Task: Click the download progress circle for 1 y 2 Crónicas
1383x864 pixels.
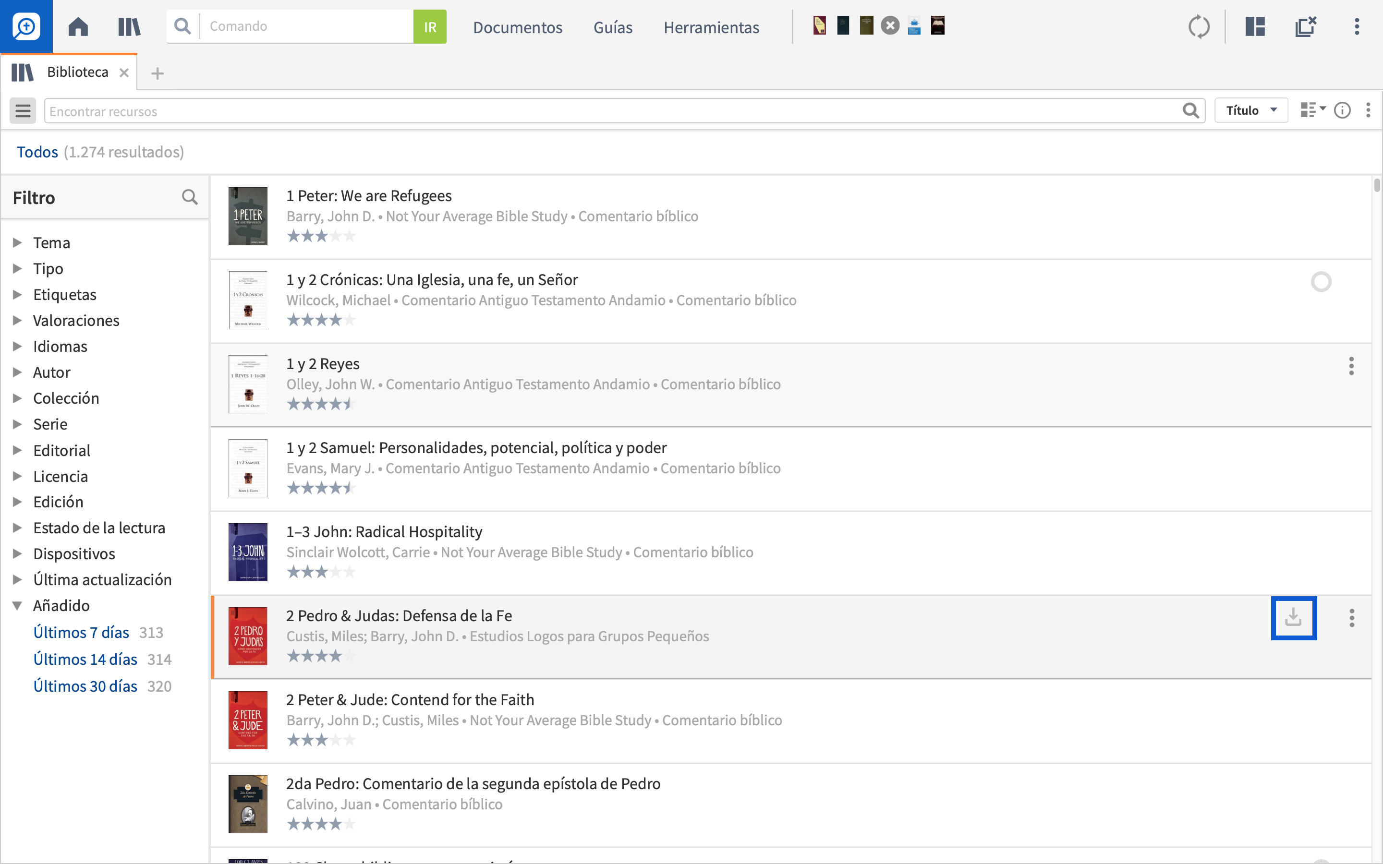Action: click(1321, 282)
